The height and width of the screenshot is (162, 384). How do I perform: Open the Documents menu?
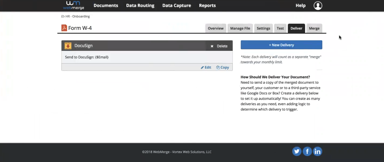106,5
